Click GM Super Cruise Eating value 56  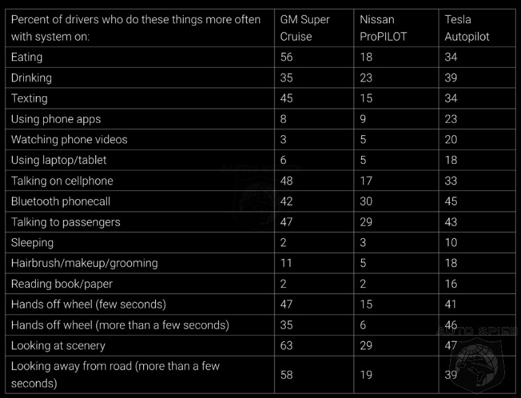tap(286, 57)
